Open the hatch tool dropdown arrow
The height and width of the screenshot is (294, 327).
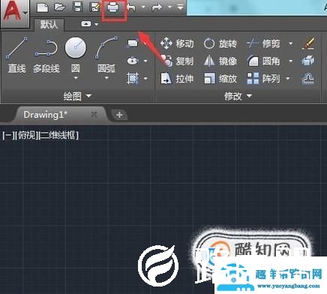(x=145, y=79)
